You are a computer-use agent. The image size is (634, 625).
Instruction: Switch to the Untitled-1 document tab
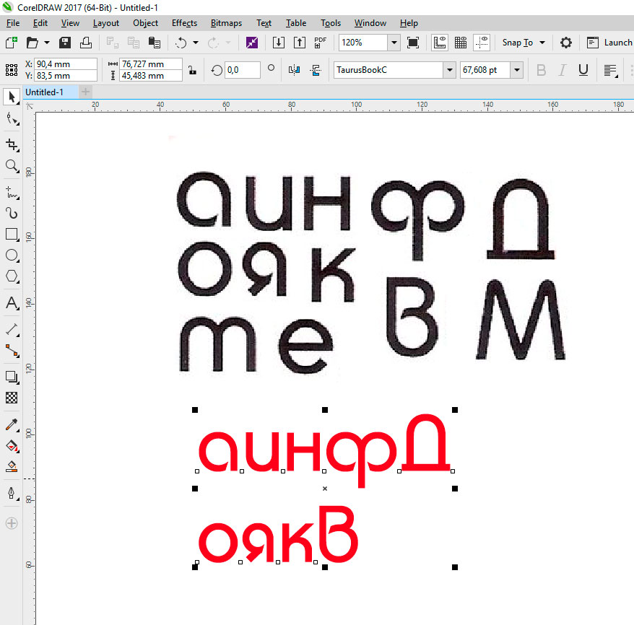tap(45, 92)
